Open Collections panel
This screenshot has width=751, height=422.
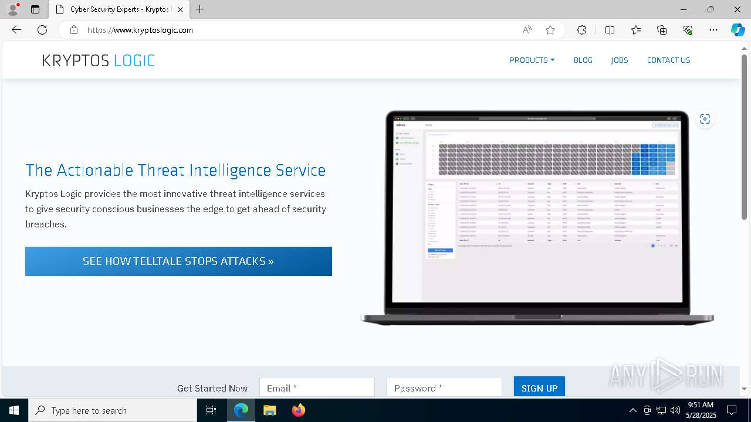(662, 30)
